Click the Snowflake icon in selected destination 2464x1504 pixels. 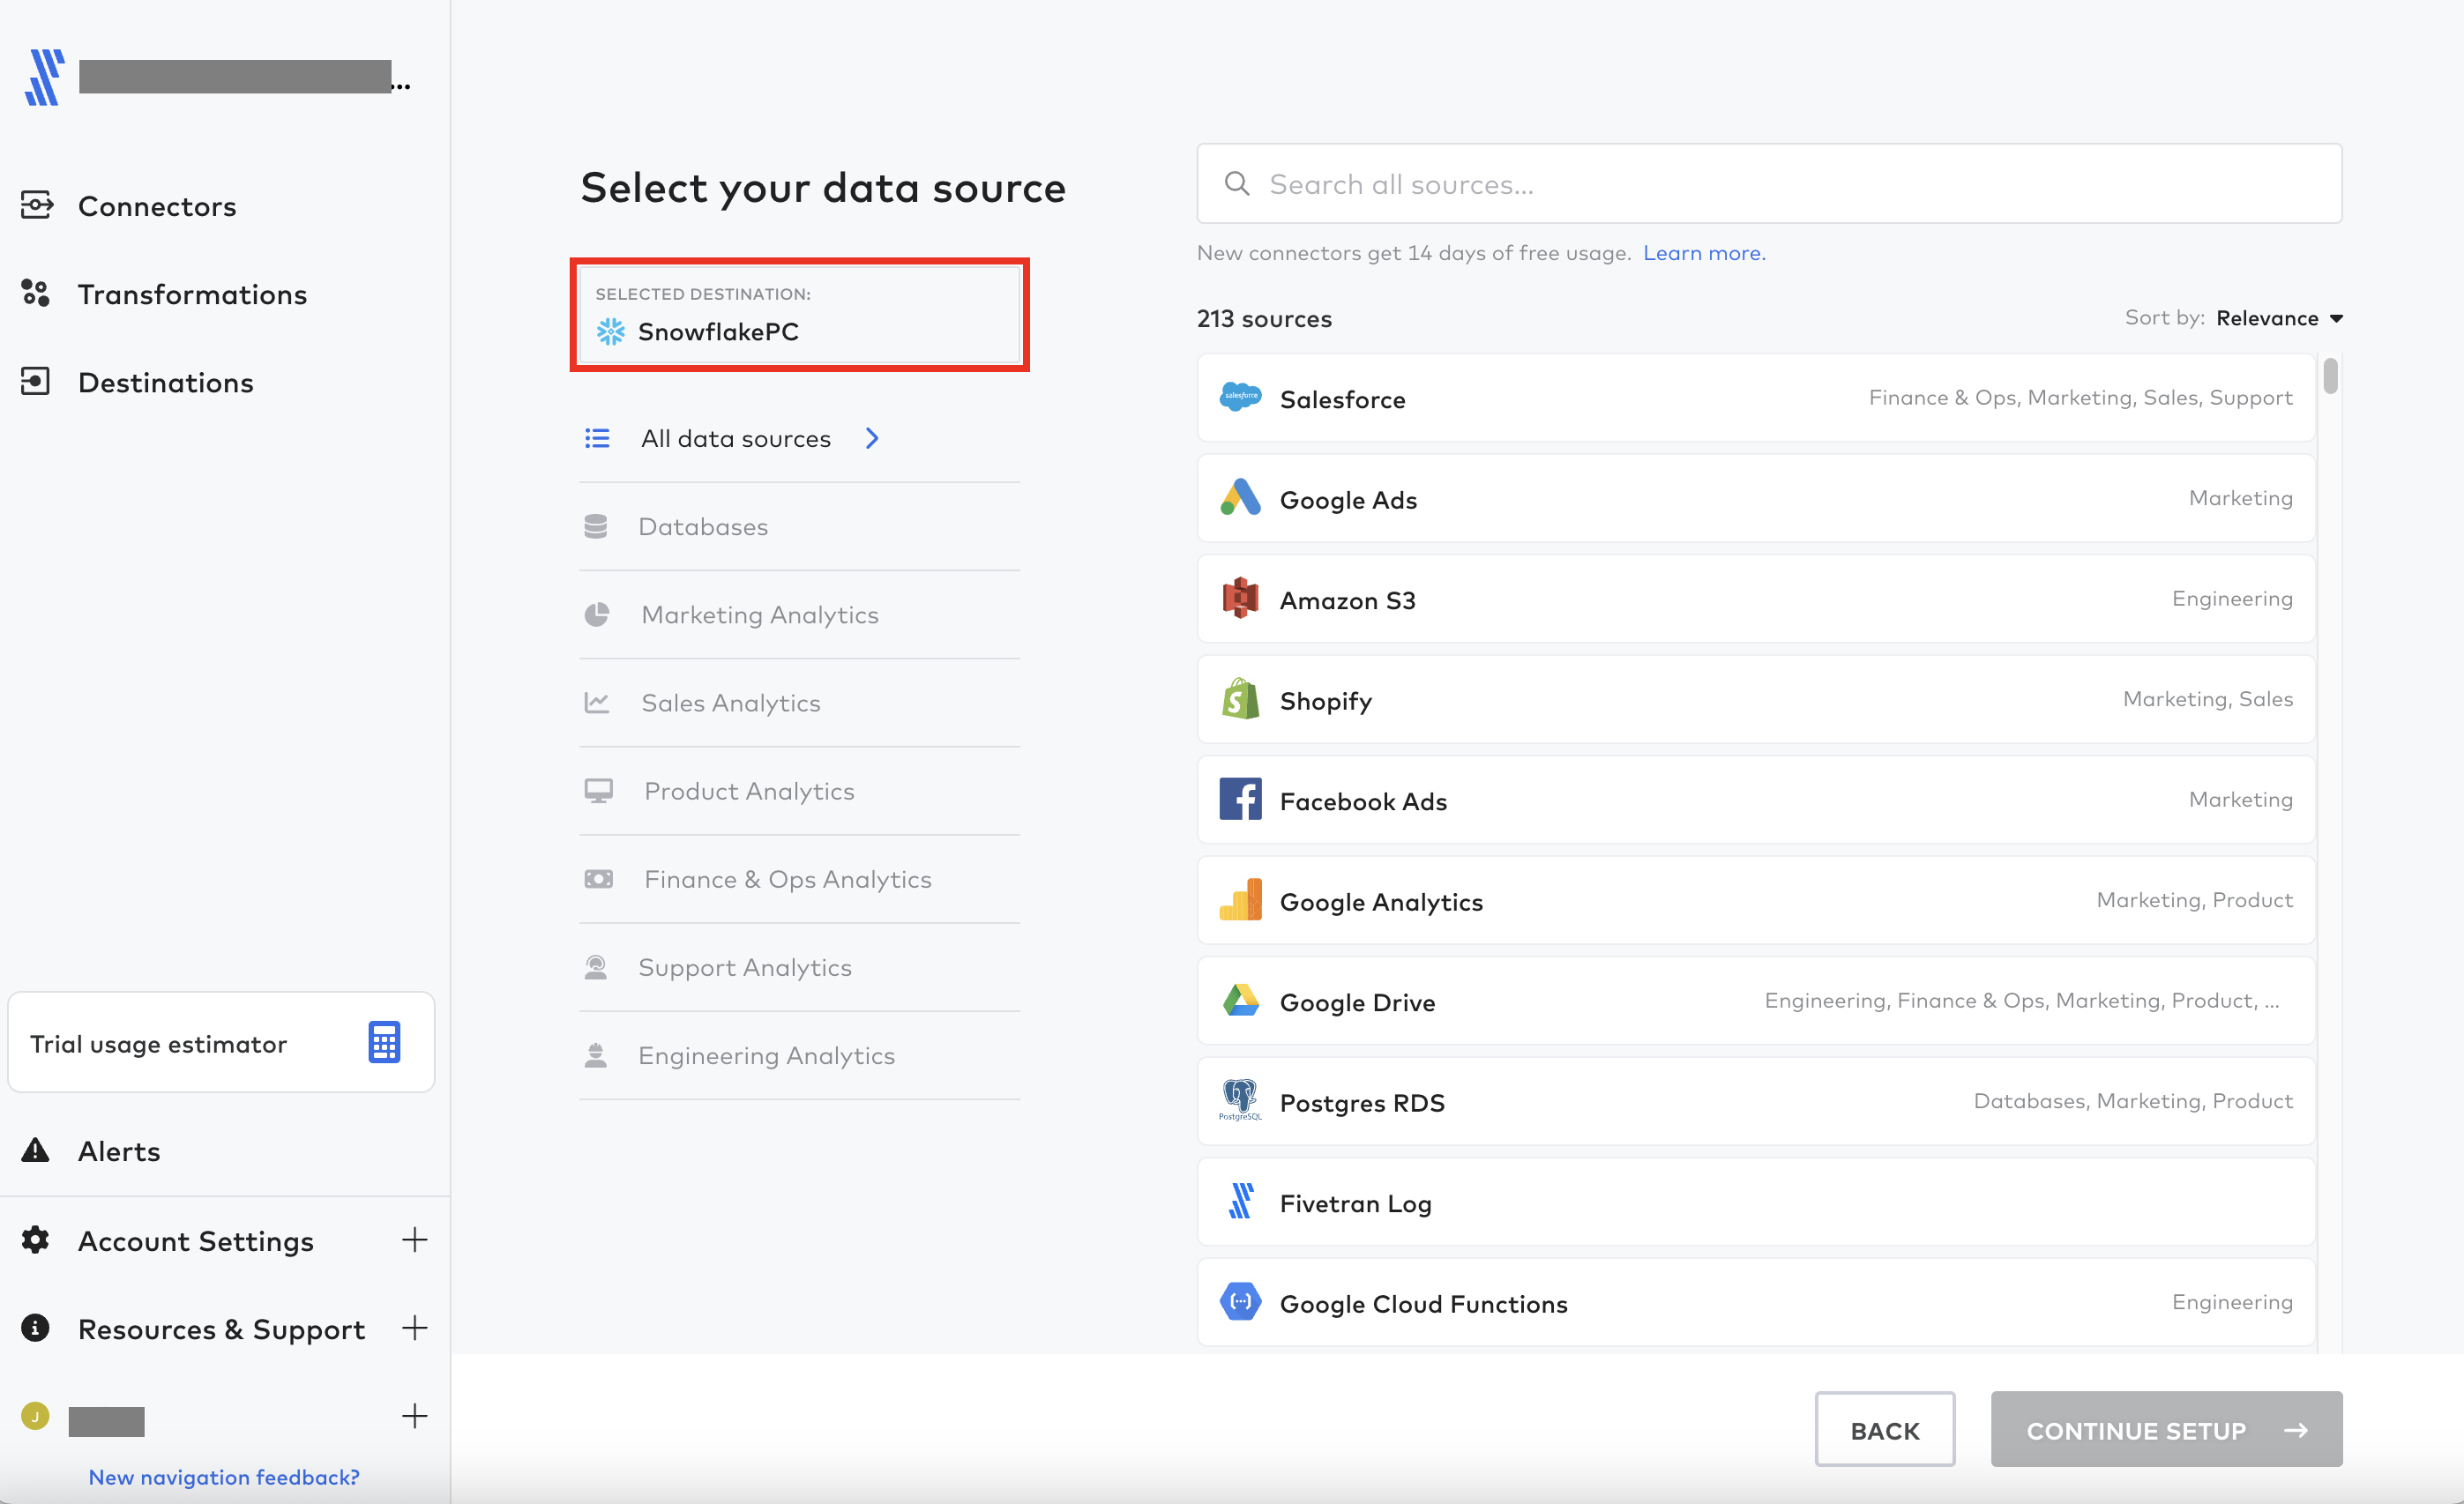point(611,331)
